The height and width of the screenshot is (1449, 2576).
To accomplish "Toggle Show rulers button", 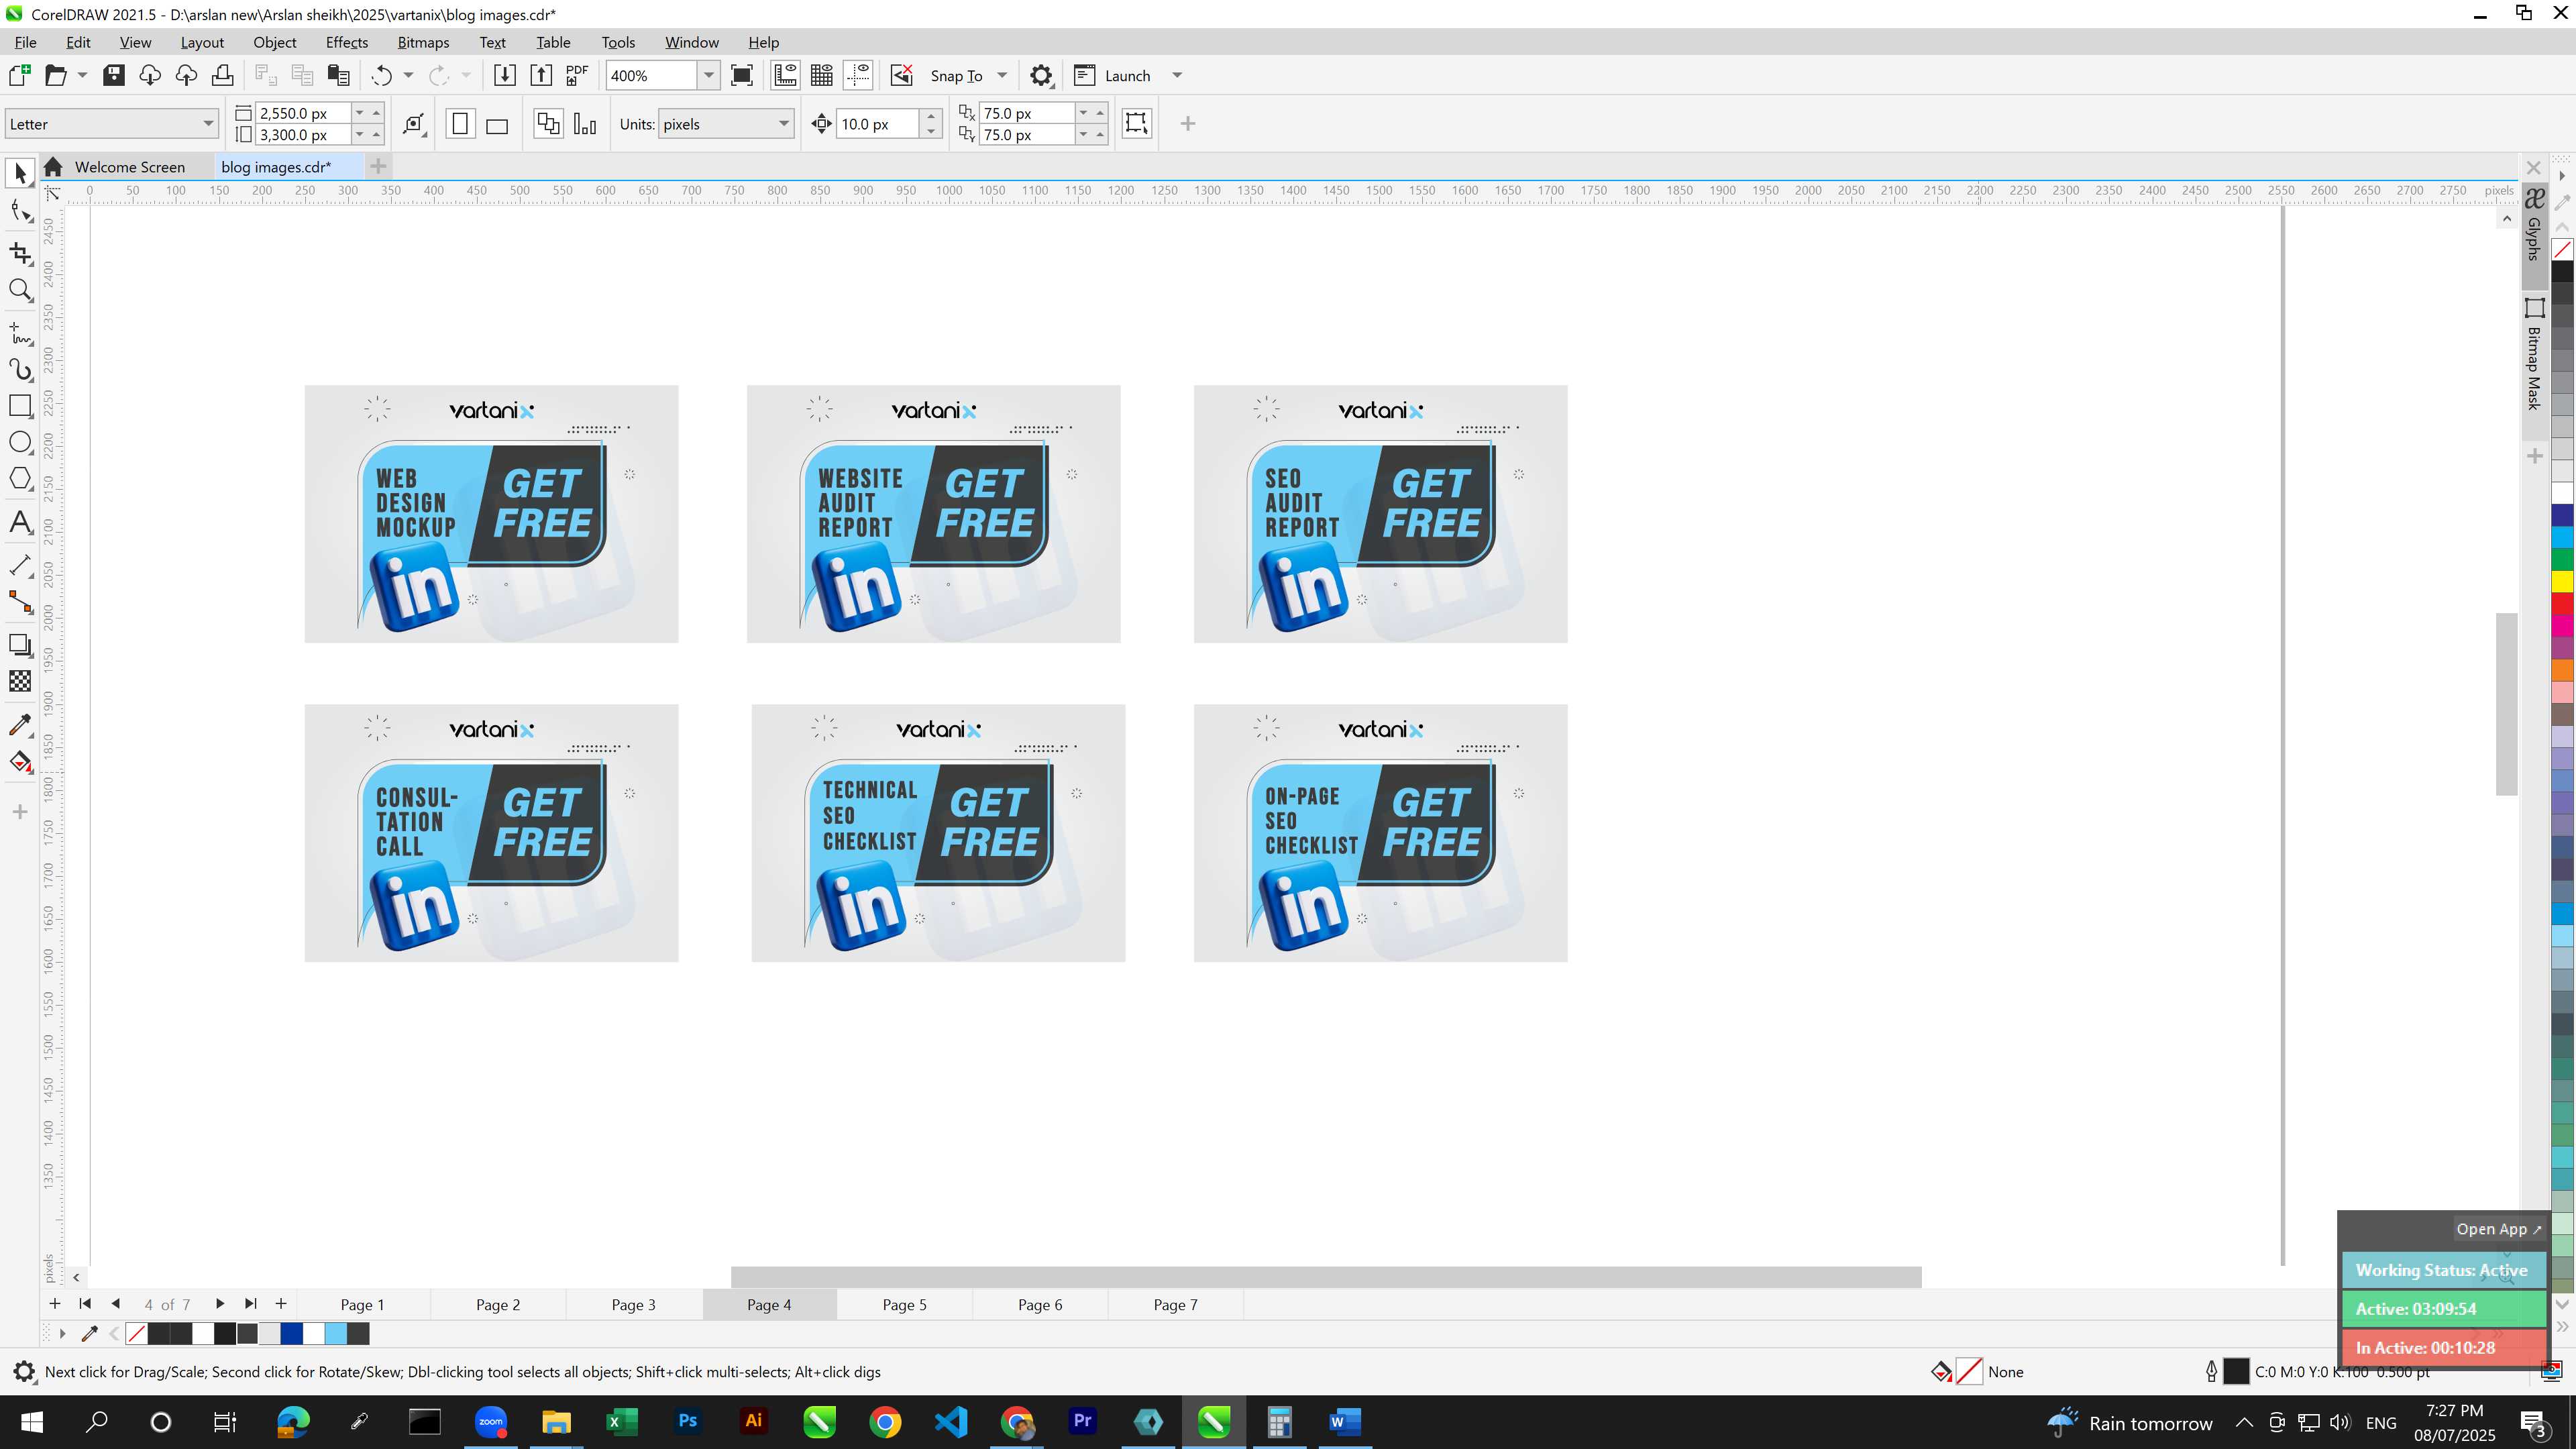I will 786,75.
